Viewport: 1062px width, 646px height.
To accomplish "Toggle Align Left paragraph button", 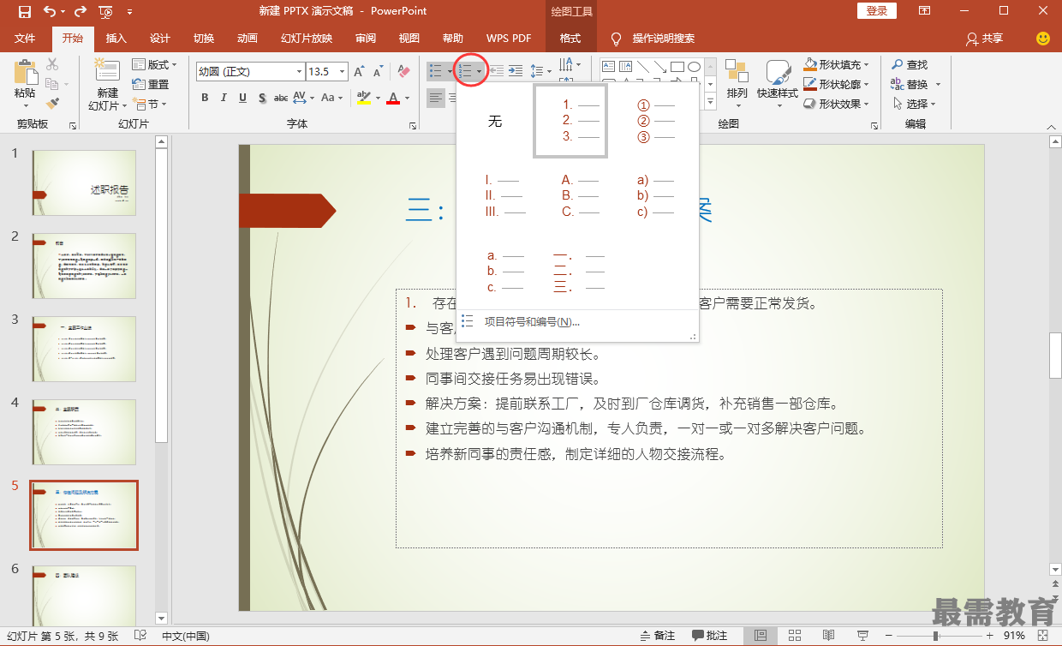I will [x=436, y=98].
